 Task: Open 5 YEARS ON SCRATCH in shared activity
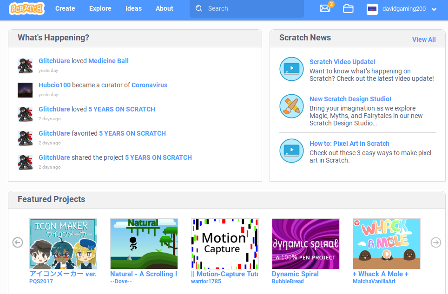pyautogui.click(x=158, y=157)
